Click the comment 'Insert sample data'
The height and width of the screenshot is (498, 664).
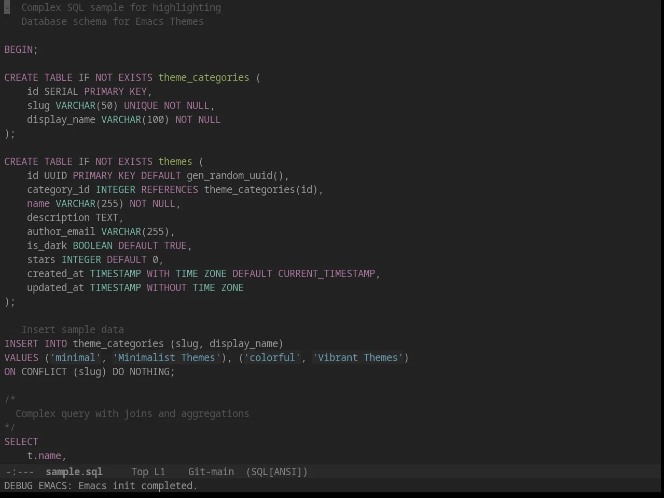pyautogui.click(x=73, y=330)
